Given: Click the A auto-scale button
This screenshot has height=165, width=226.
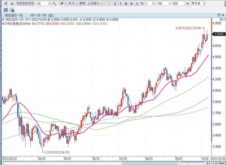Looking at the screenshot, I should (x=216, y=163).
